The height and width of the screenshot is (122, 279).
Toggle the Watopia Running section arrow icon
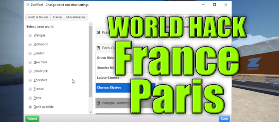(x=98, y=103)
